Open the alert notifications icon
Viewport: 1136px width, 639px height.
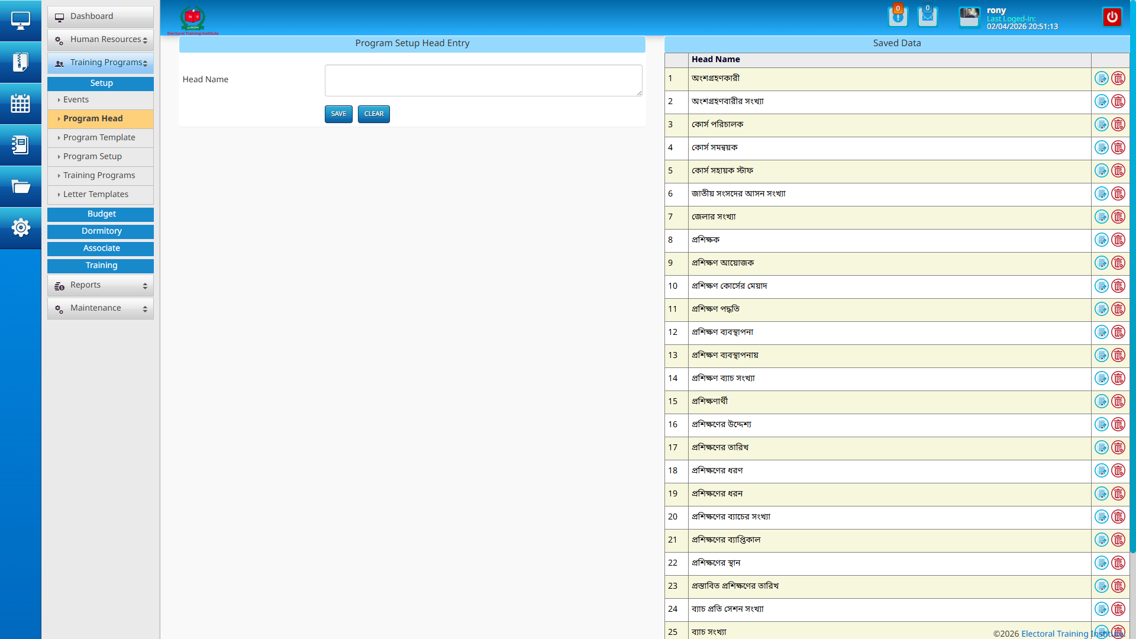click(898, 17)
